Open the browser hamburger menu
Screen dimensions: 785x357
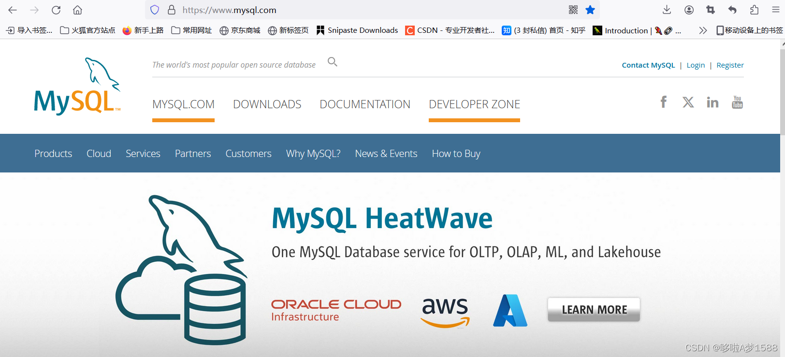pyautogui.click(x=775, y=10)
